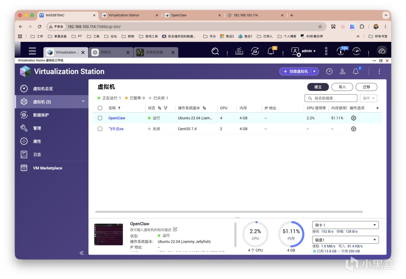Open Virtualization Station performance gauge icon
This screenshot has height=279, width=406.
click(x=329, y=71)
